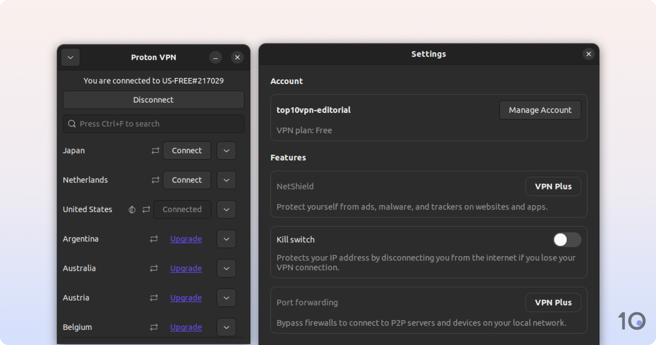This screenshot has width=656, height=345.
Task: Click the P2P servers icon next to Japan
Action: coord(155,151)
